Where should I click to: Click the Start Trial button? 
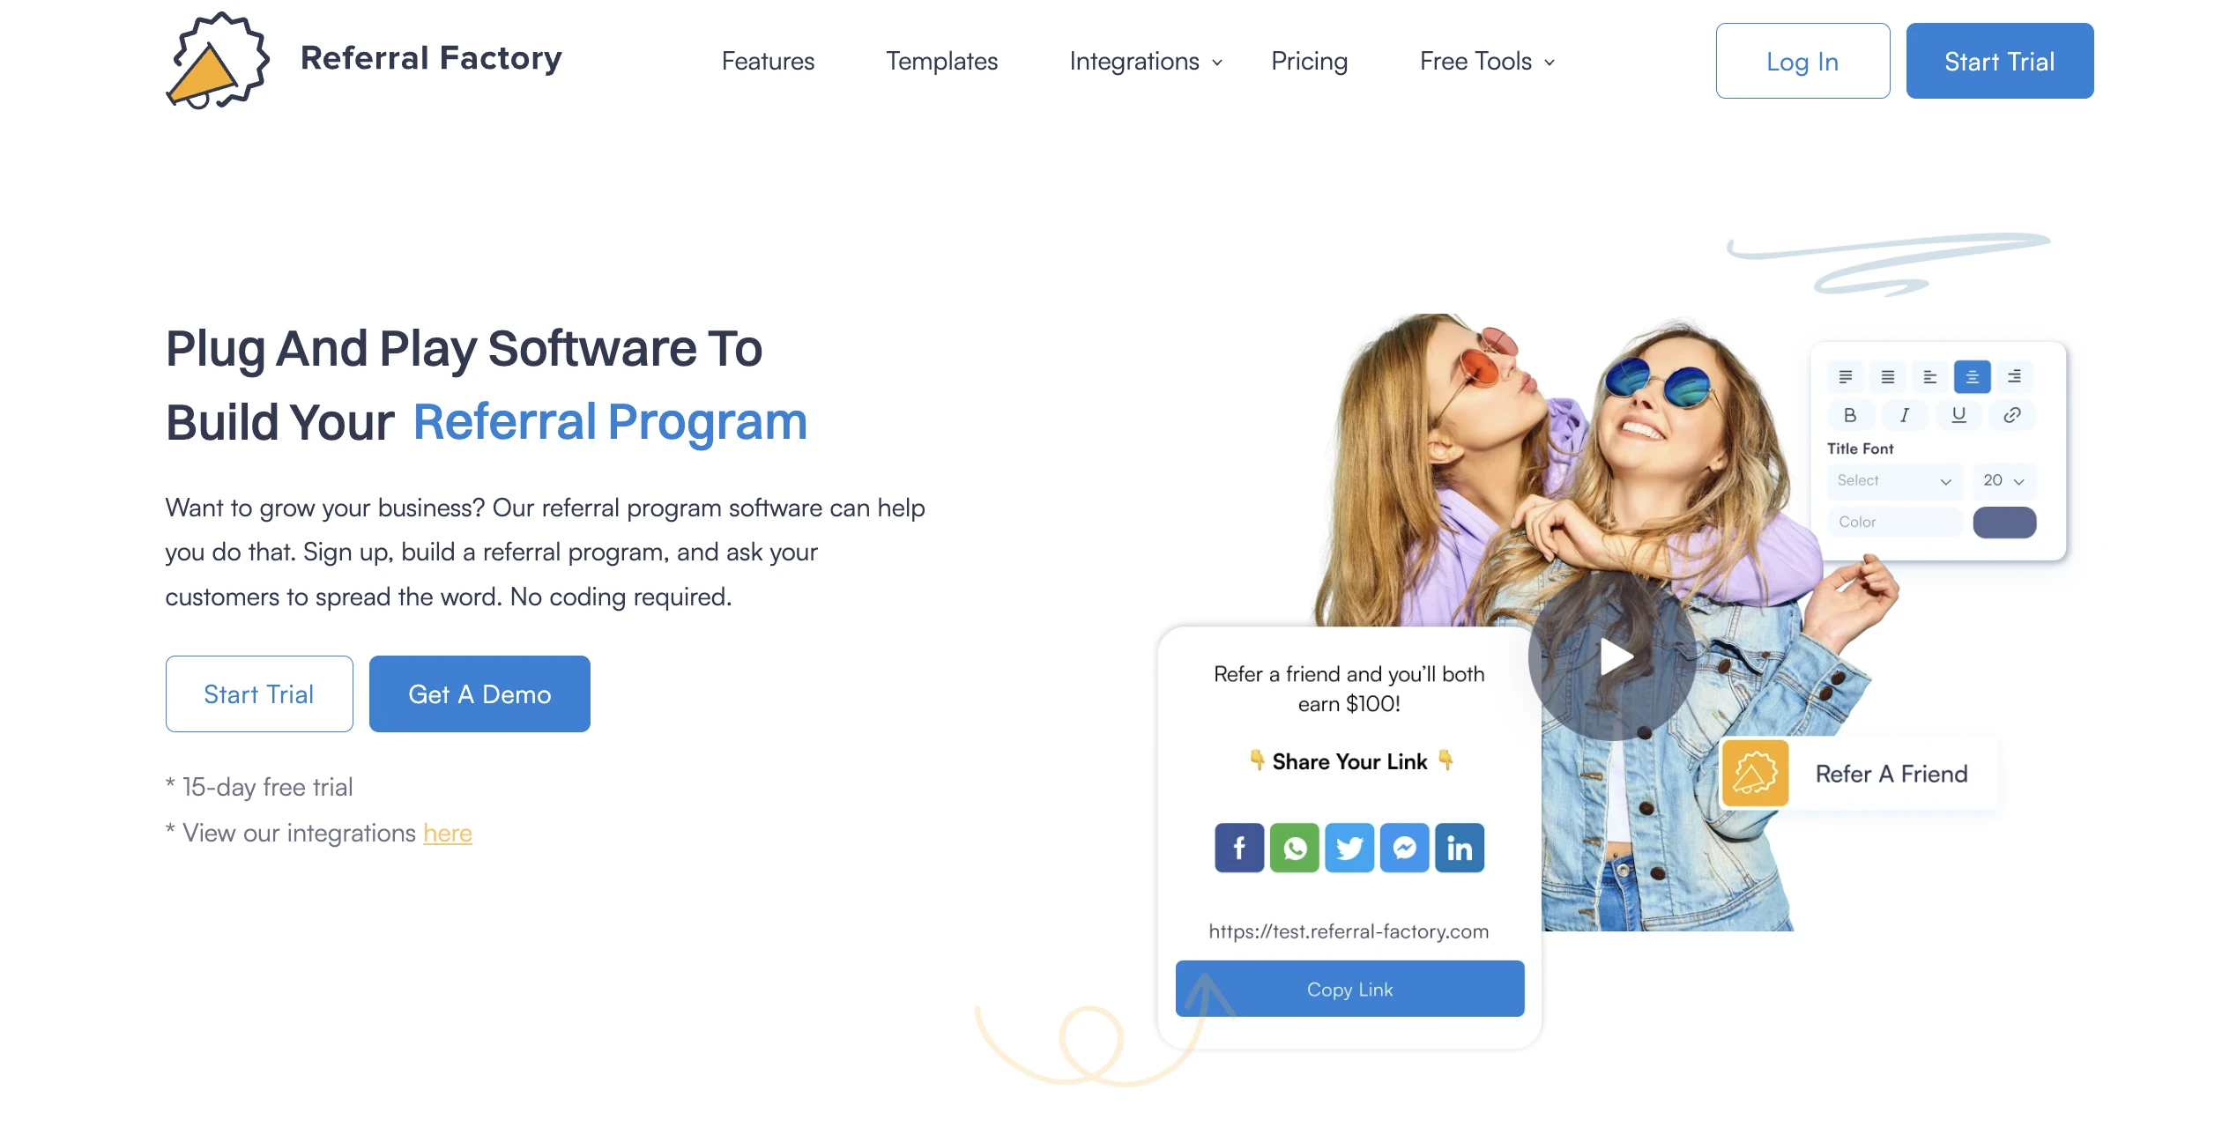pos(2000,60)
